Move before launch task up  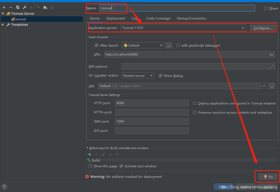[x=110, y=154]
